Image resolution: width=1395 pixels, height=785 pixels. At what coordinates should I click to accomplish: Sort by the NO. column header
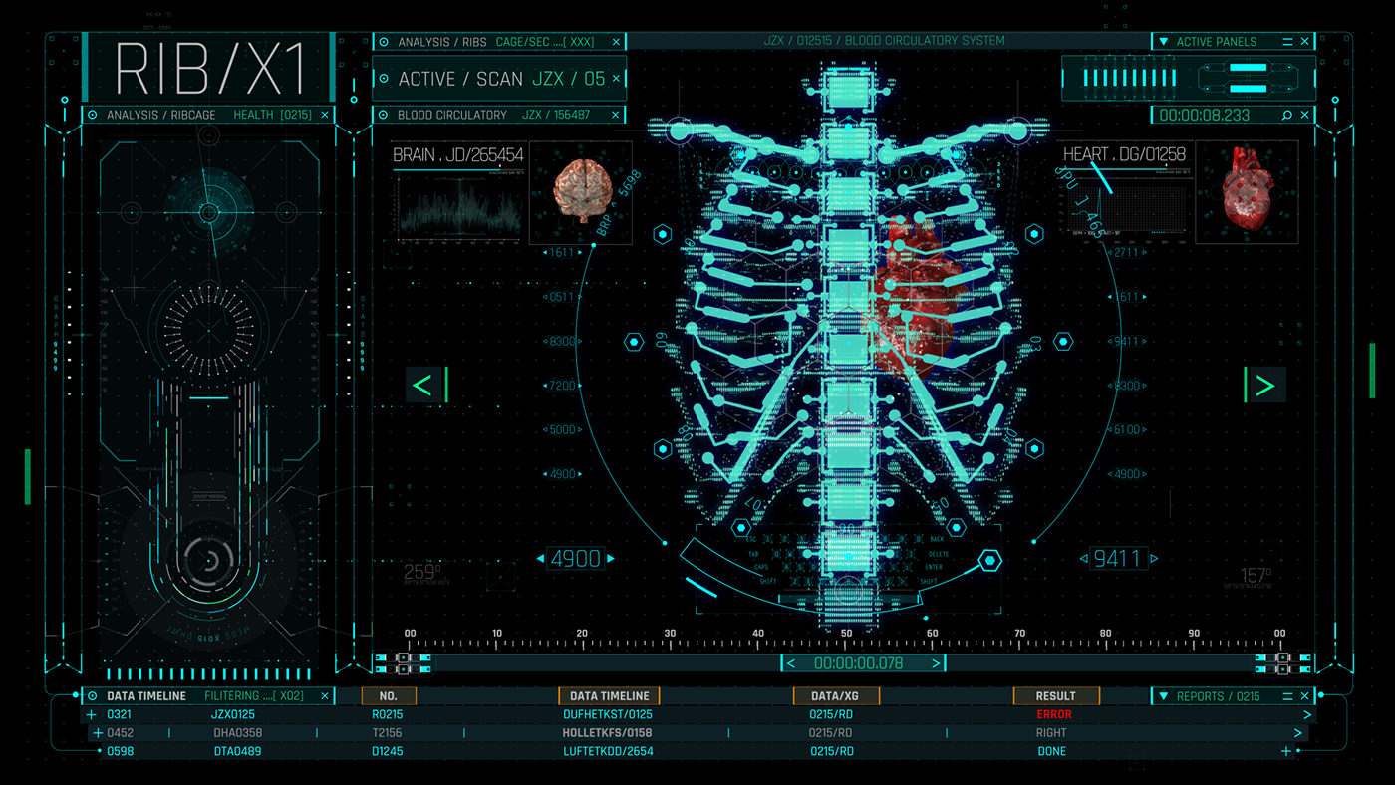point(389,696)
